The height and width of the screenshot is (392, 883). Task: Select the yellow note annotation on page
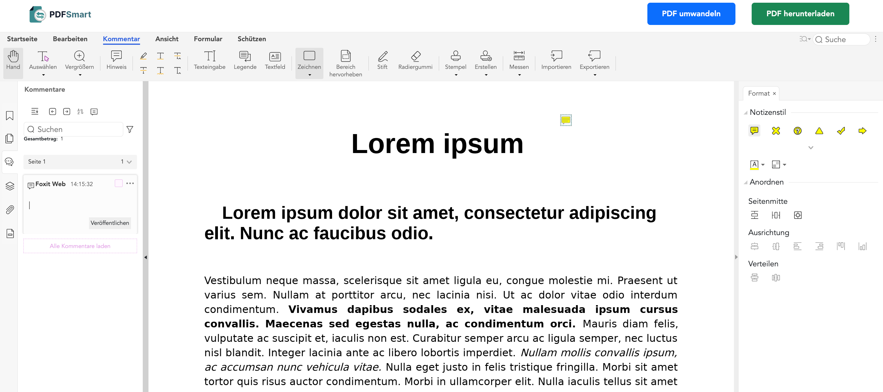[x=566, y=120]
